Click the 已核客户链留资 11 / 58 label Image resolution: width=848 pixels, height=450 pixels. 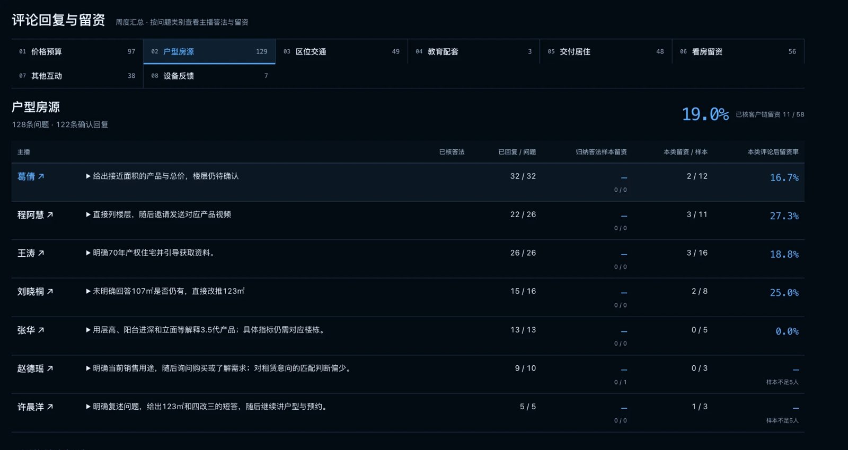pyautogui.click(x=770, y=114)
